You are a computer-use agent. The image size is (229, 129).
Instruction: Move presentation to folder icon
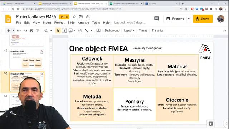[81, 17]
